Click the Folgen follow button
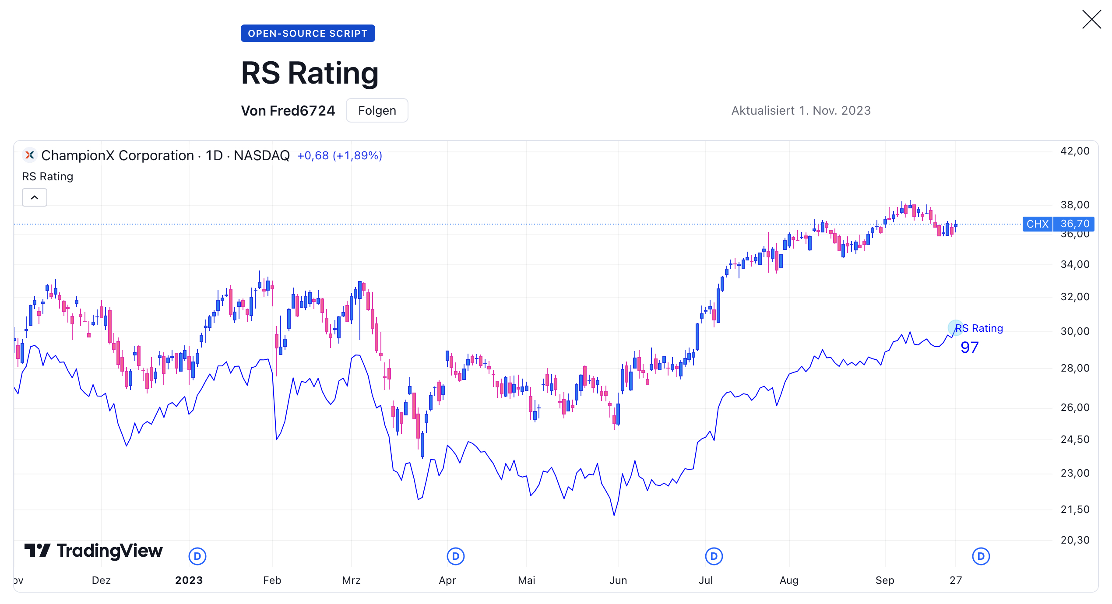 (377, 110)
